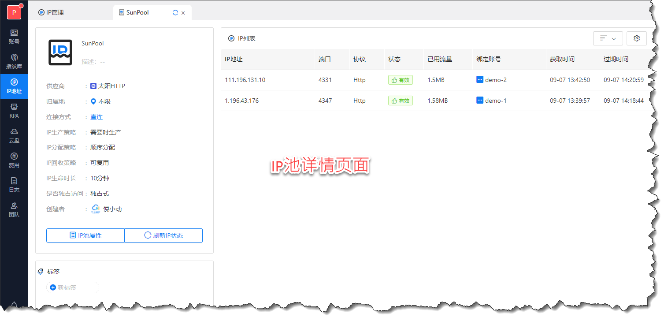Open the 账号 sidebar section

tap(14, 37)
